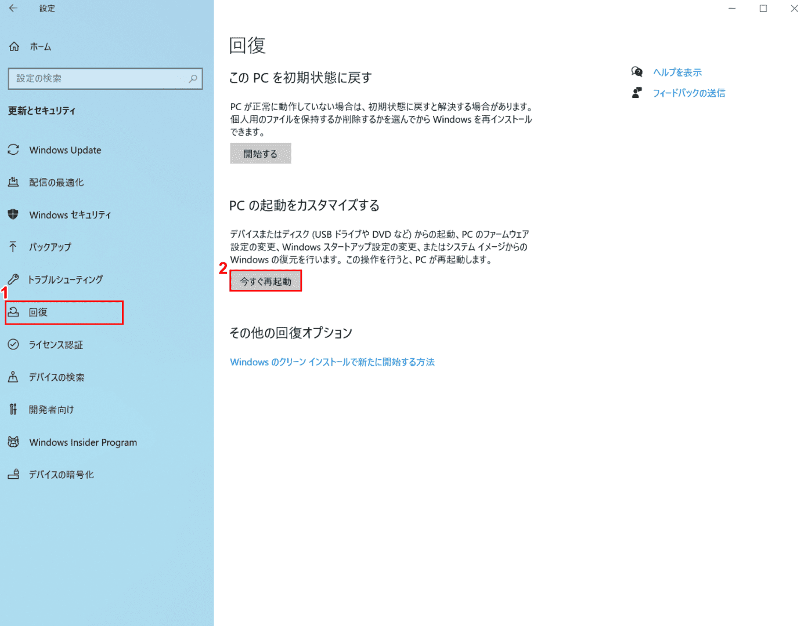
Task: Click the 設定 window title text
Action: 47,8
